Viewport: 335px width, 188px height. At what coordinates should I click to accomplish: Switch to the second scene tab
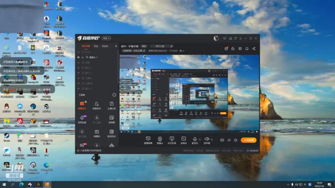click(96, 46)
